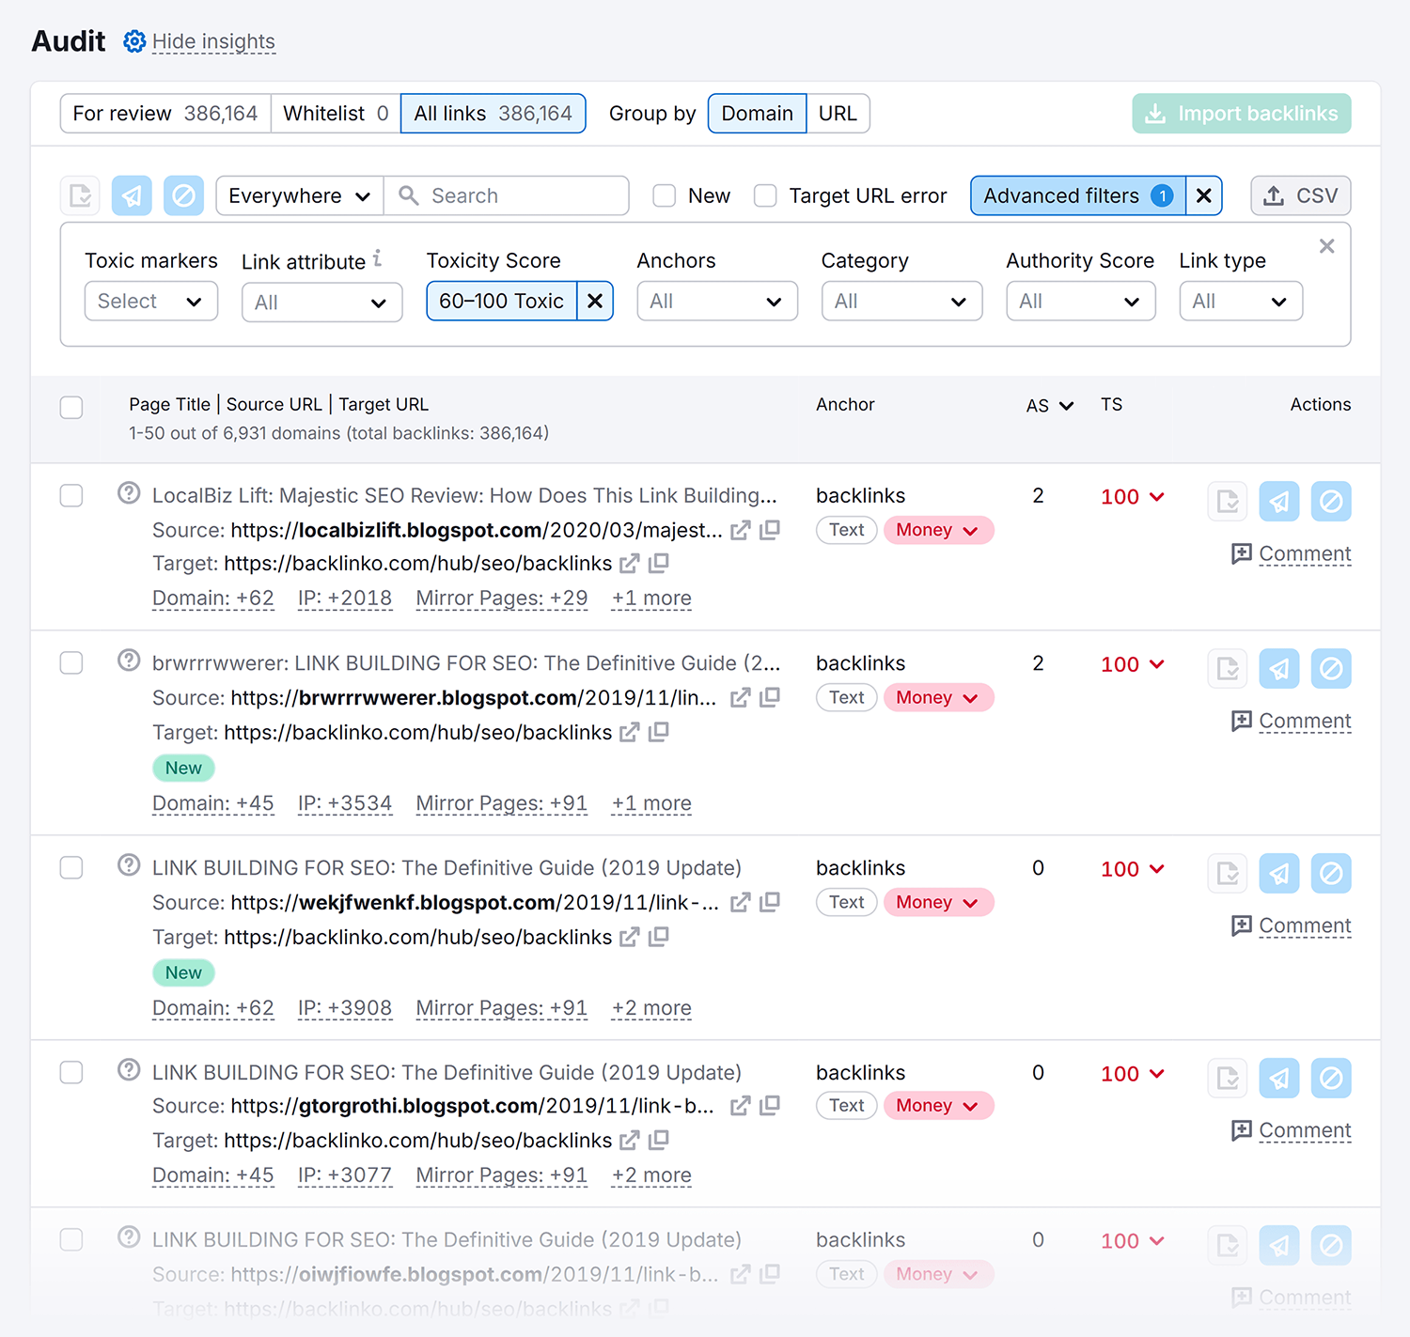This screenshot has width=1410, height=1337.
Task: Add a comment on localbizlift row
Action: [x=1292, y=554]
